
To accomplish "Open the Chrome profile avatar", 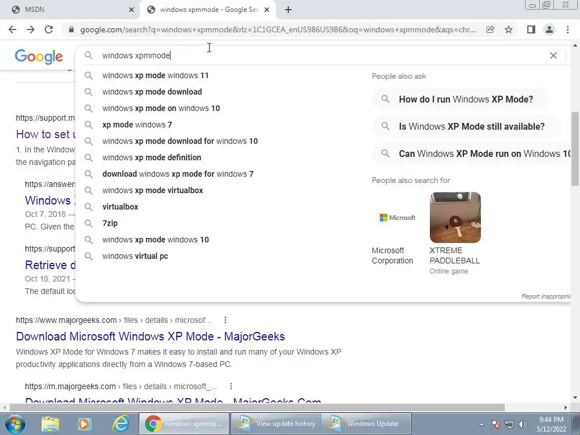I will click(x=549, y=29).
